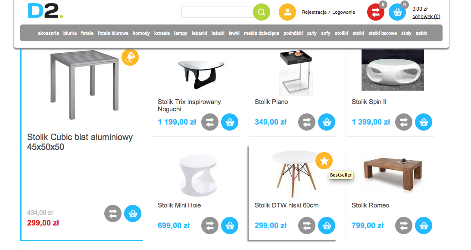Image resolution: width=471 pixels, height=250 pixels.
Task: Click the green search magnifier button
Action: pyautogui.click(x=261, y=12)
